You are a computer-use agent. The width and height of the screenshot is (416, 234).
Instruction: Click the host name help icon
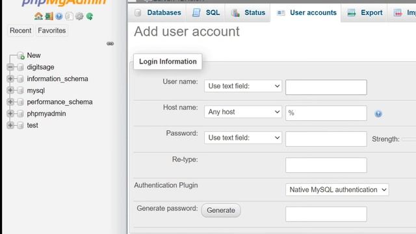pos(378,114)
